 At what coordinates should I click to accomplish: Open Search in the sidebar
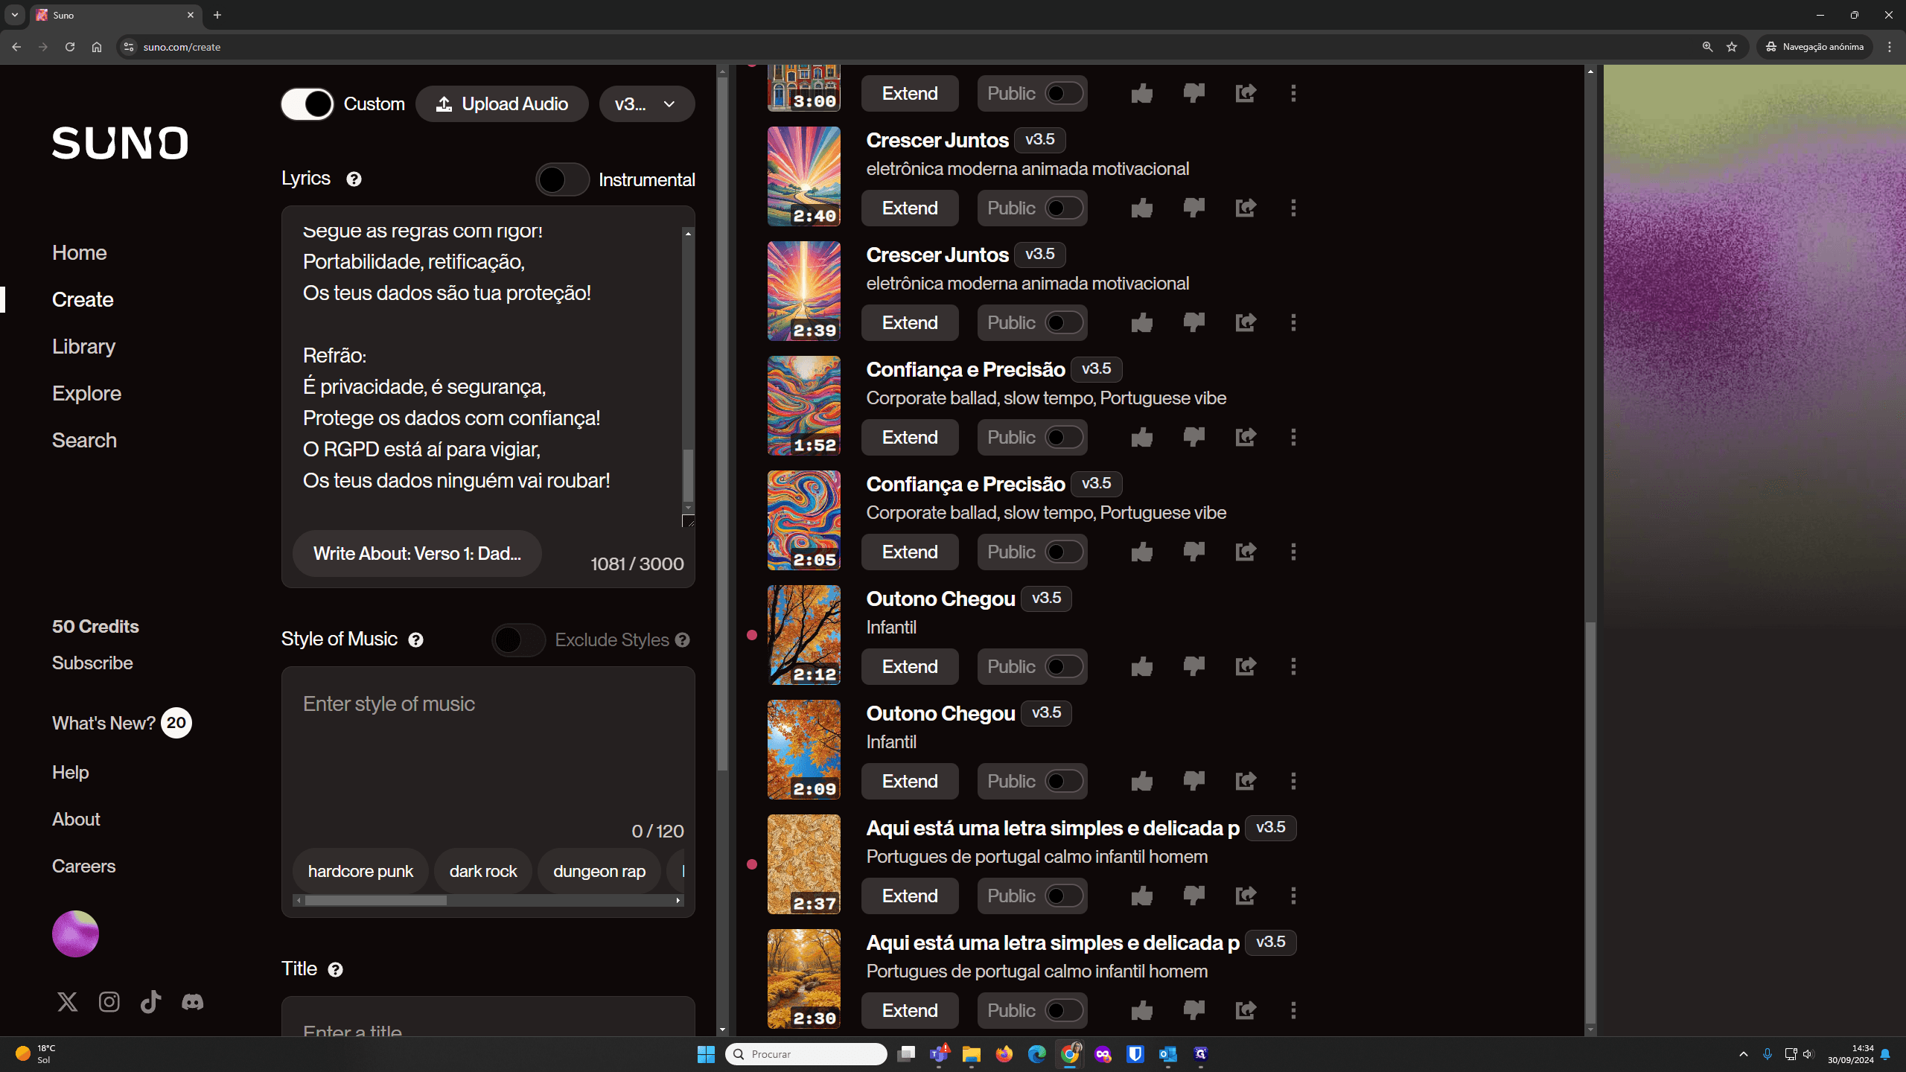pyautogui.click(x=84, y=440)
